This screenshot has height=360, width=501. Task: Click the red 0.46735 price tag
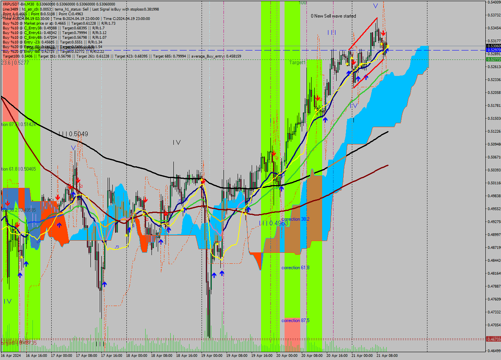pyautogui.click(x=493, y=339)
